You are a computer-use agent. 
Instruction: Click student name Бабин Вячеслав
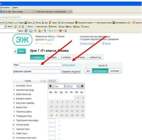tap(23, 94)
